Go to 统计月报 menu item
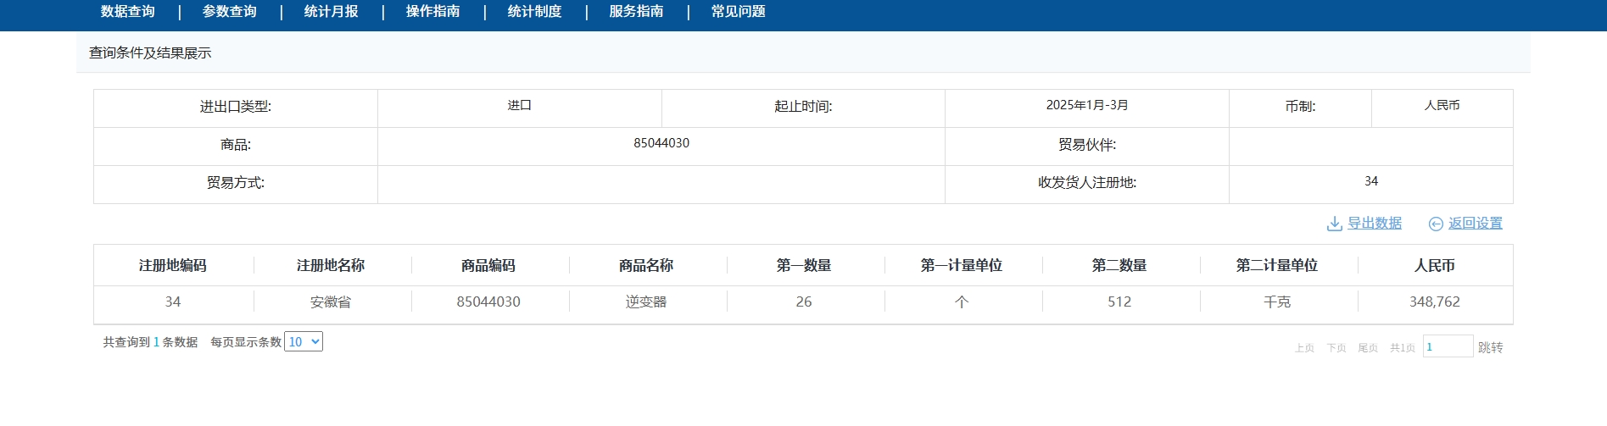The width and height of the screenshot is (1607, 426). pos(332,12)
